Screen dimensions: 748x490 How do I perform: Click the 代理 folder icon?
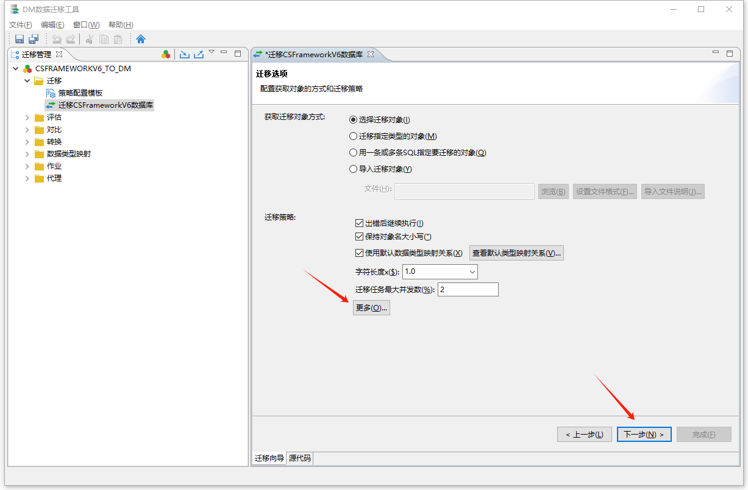coord(39,178)
